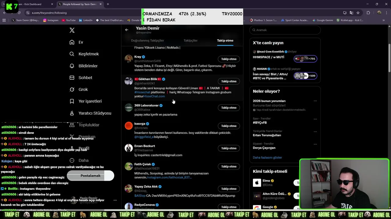Open the Grok icon in sidebar
Image resolution: width=391 pixels, height=219 pixels.
[72, 89]
